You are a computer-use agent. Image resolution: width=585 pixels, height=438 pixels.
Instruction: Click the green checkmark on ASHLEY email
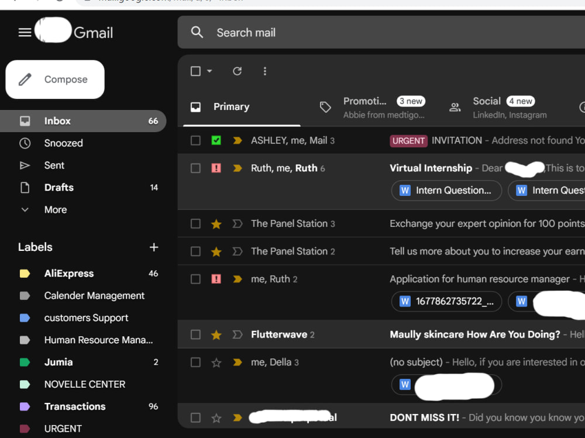[x=216, y=140]
